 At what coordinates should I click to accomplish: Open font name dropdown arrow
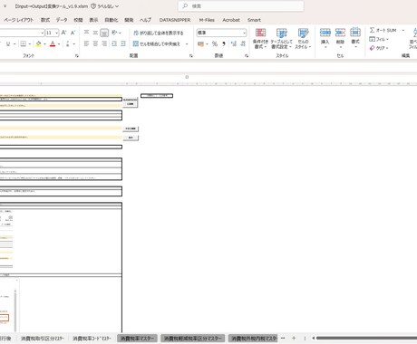click(42, 33)
